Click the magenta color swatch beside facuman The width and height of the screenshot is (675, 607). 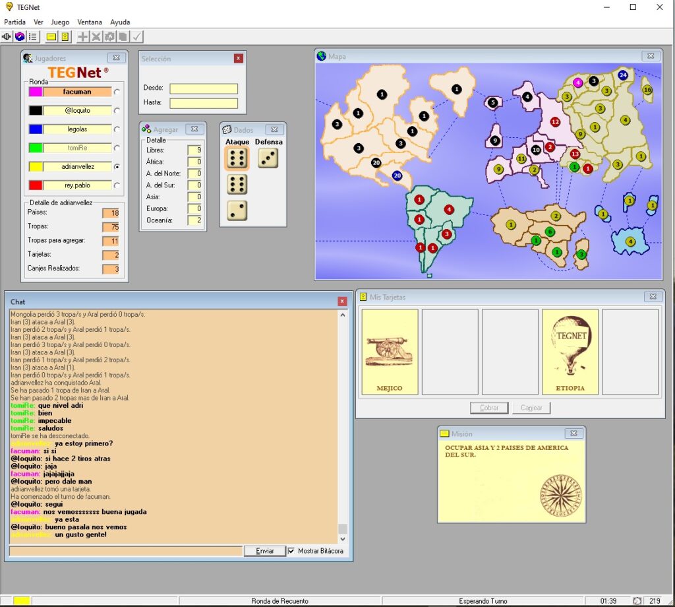pos(36,92)
